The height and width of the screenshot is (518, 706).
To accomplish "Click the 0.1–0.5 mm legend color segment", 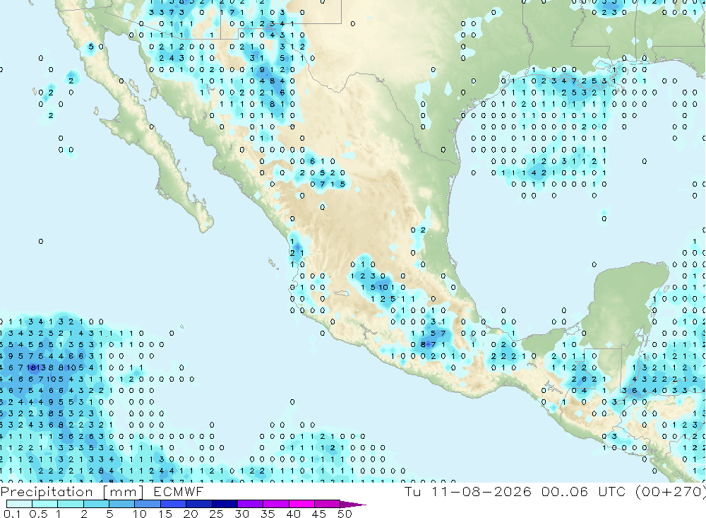I will tap(19, 504).
